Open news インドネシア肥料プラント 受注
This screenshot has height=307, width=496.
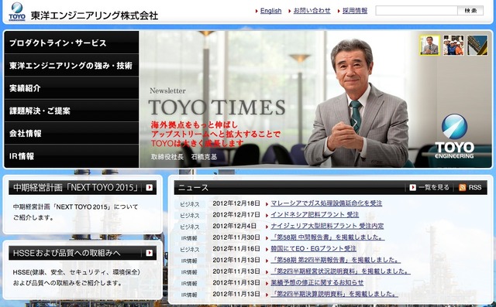315,215
